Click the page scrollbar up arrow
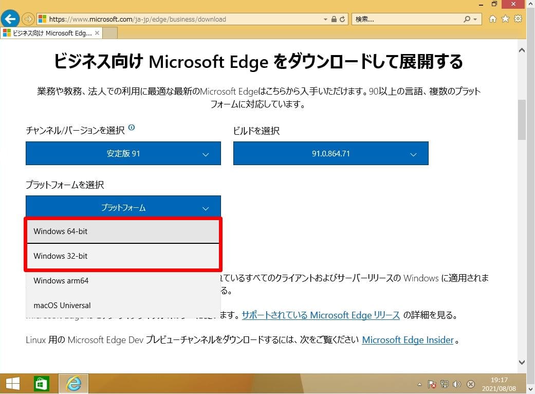 click(522, 50)
